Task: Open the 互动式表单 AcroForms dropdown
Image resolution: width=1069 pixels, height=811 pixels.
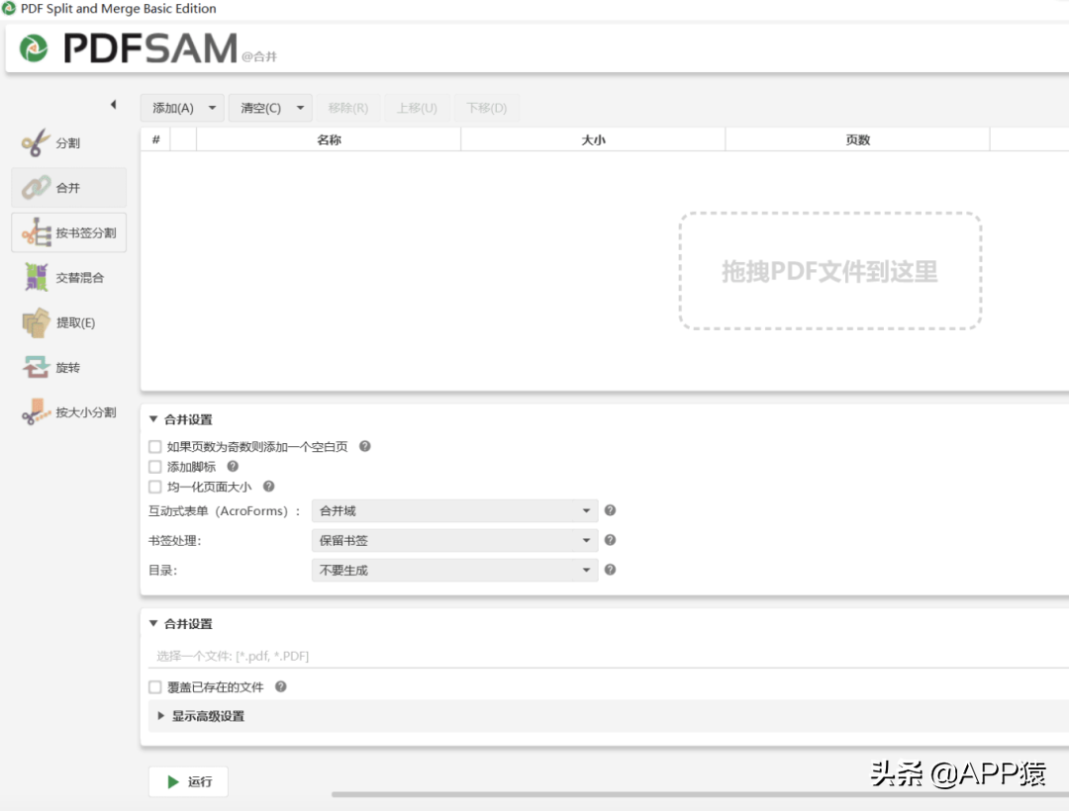Action: [454, 510]
